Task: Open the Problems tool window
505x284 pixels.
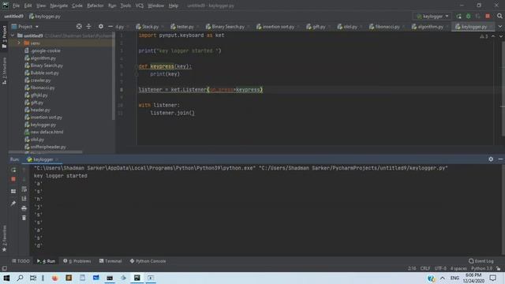Action: tap(77, 261)
